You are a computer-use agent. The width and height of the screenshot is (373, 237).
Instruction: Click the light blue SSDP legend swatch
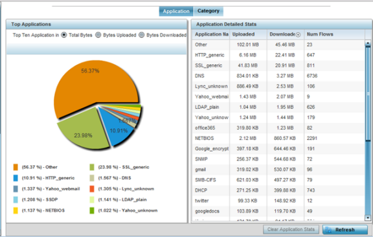pos(16,199)
